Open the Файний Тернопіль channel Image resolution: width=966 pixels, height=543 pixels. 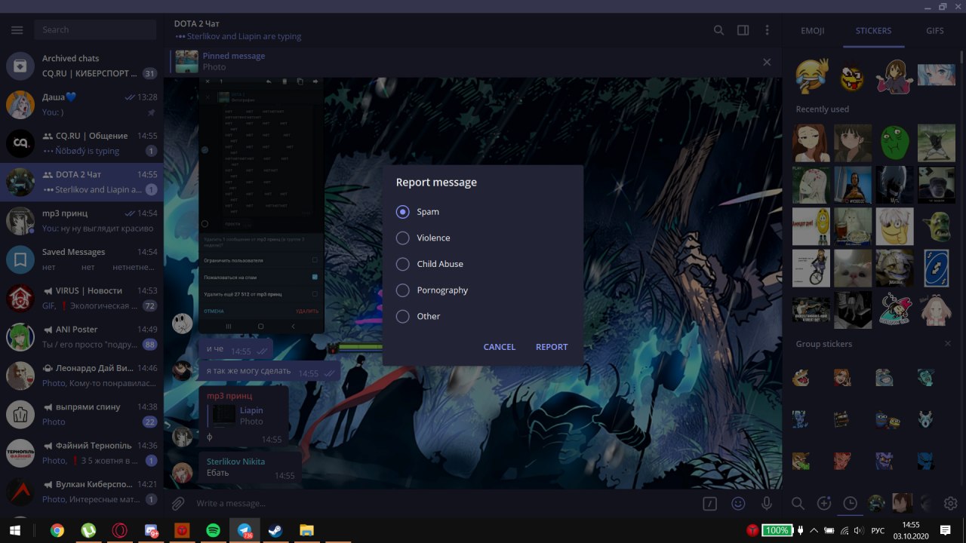tap(82, 452)
